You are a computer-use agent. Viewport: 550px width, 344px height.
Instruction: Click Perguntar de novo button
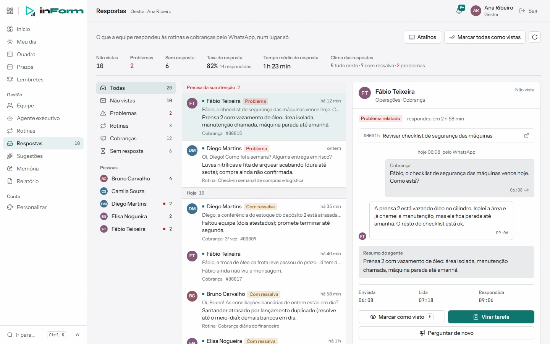point(446,333)
